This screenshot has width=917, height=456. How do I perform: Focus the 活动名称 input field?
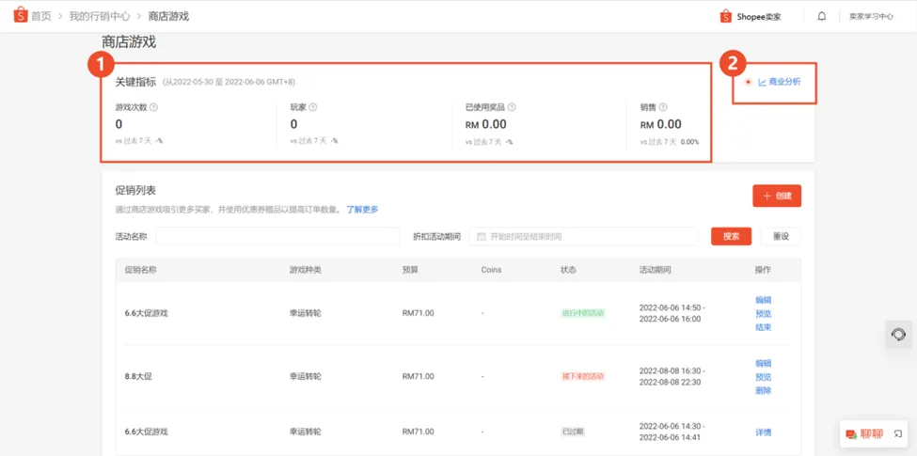[277, 237]
